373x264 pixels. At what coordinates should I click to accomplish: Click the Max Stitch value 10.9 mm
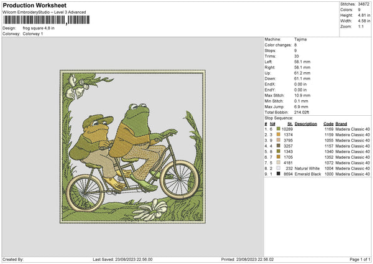click(x=302, y=95)
